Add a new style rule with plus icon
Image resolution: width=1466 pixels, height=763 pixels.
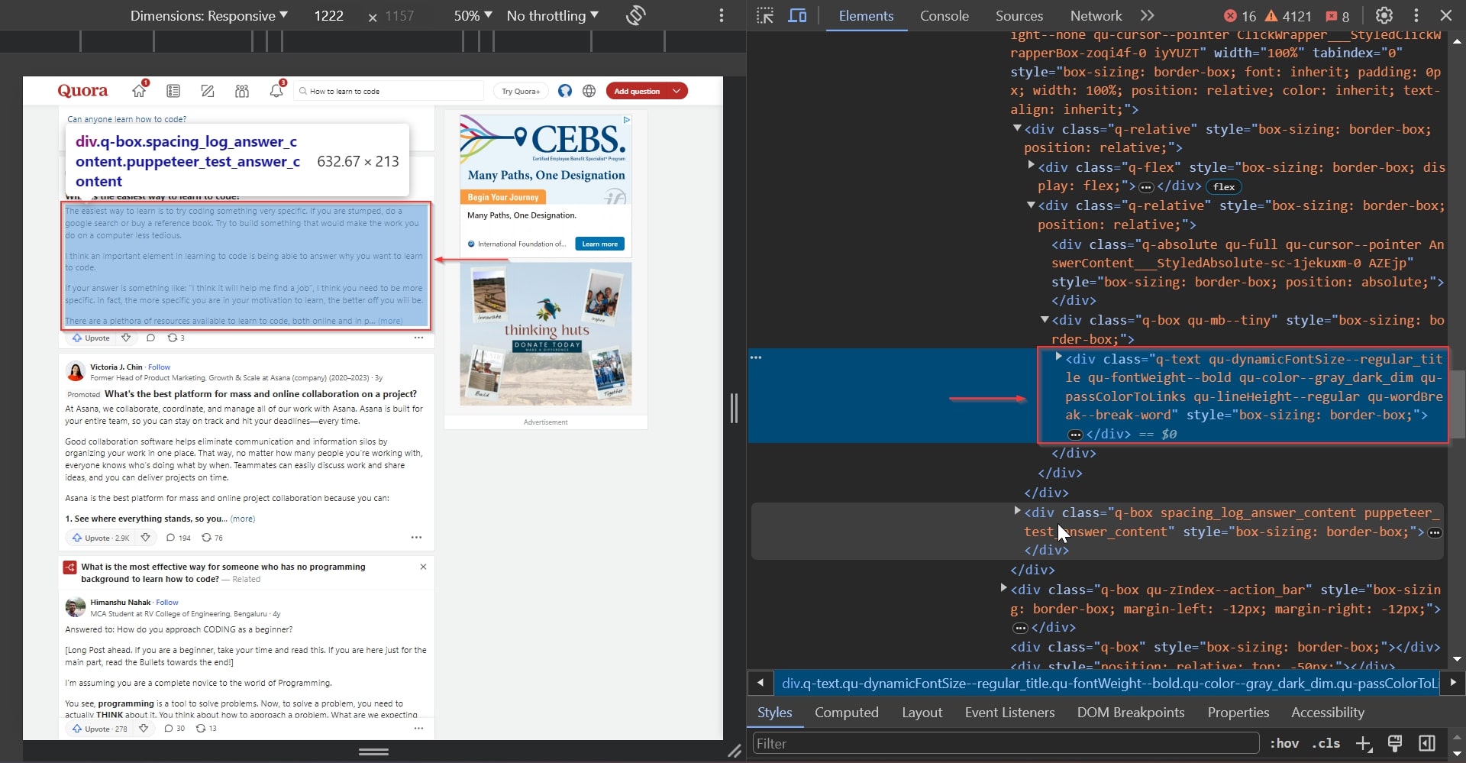[x=1364, y=743]
